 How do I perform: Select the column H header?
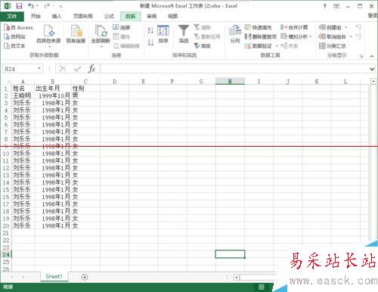pos(230,81)
